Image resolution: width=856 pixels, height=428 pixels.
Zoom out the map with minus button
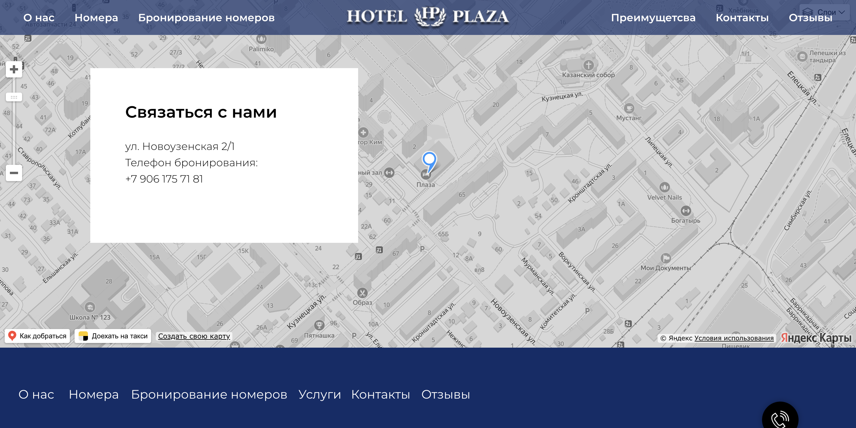point(14,173)
